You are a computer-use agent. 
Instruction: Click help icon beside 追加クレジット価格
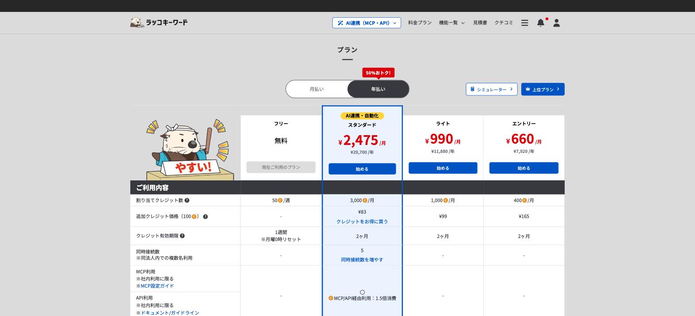(205, 217)
